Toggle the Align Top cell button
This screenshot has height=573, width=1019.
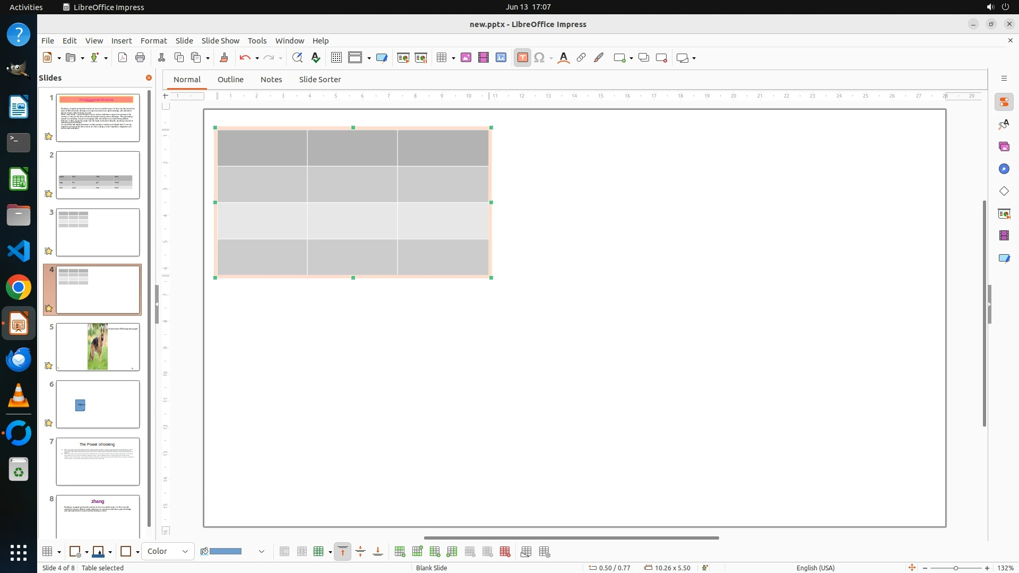[343, 552]
